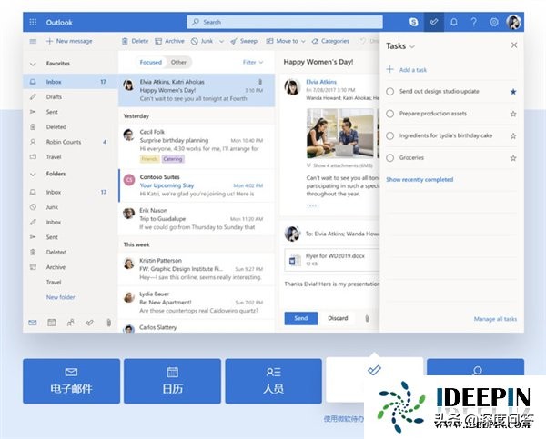Collapse the Favorites folder group
This screenshot has width=546, height=439.
pyautogui.click(x=34, y=65)
